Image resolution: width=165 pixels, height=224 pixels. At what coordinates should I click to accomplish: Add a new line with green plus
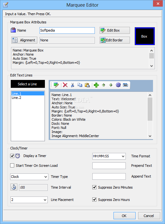pyautogui.click(x=96, y=85)
